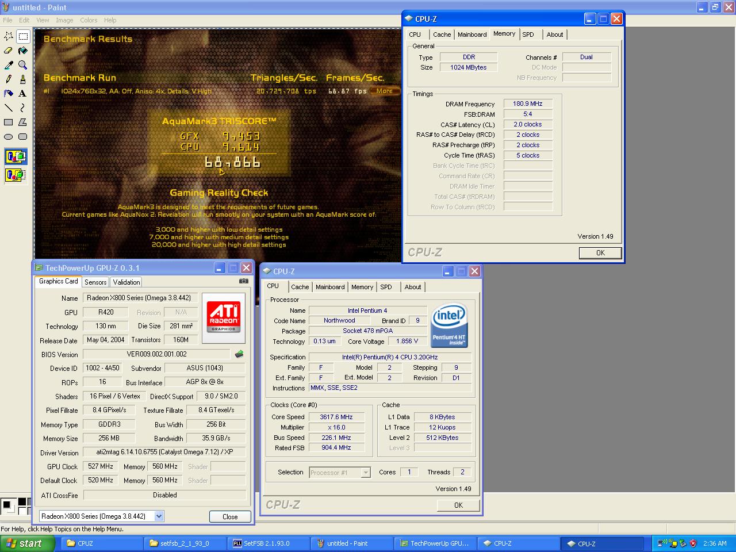
Task: Open the Image menu in Paint
Action: click(x=64, y=20)
